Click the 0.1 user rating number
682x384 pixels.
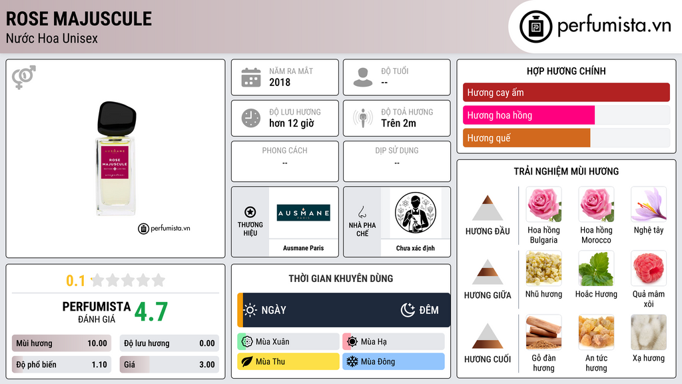coord(76,281)
